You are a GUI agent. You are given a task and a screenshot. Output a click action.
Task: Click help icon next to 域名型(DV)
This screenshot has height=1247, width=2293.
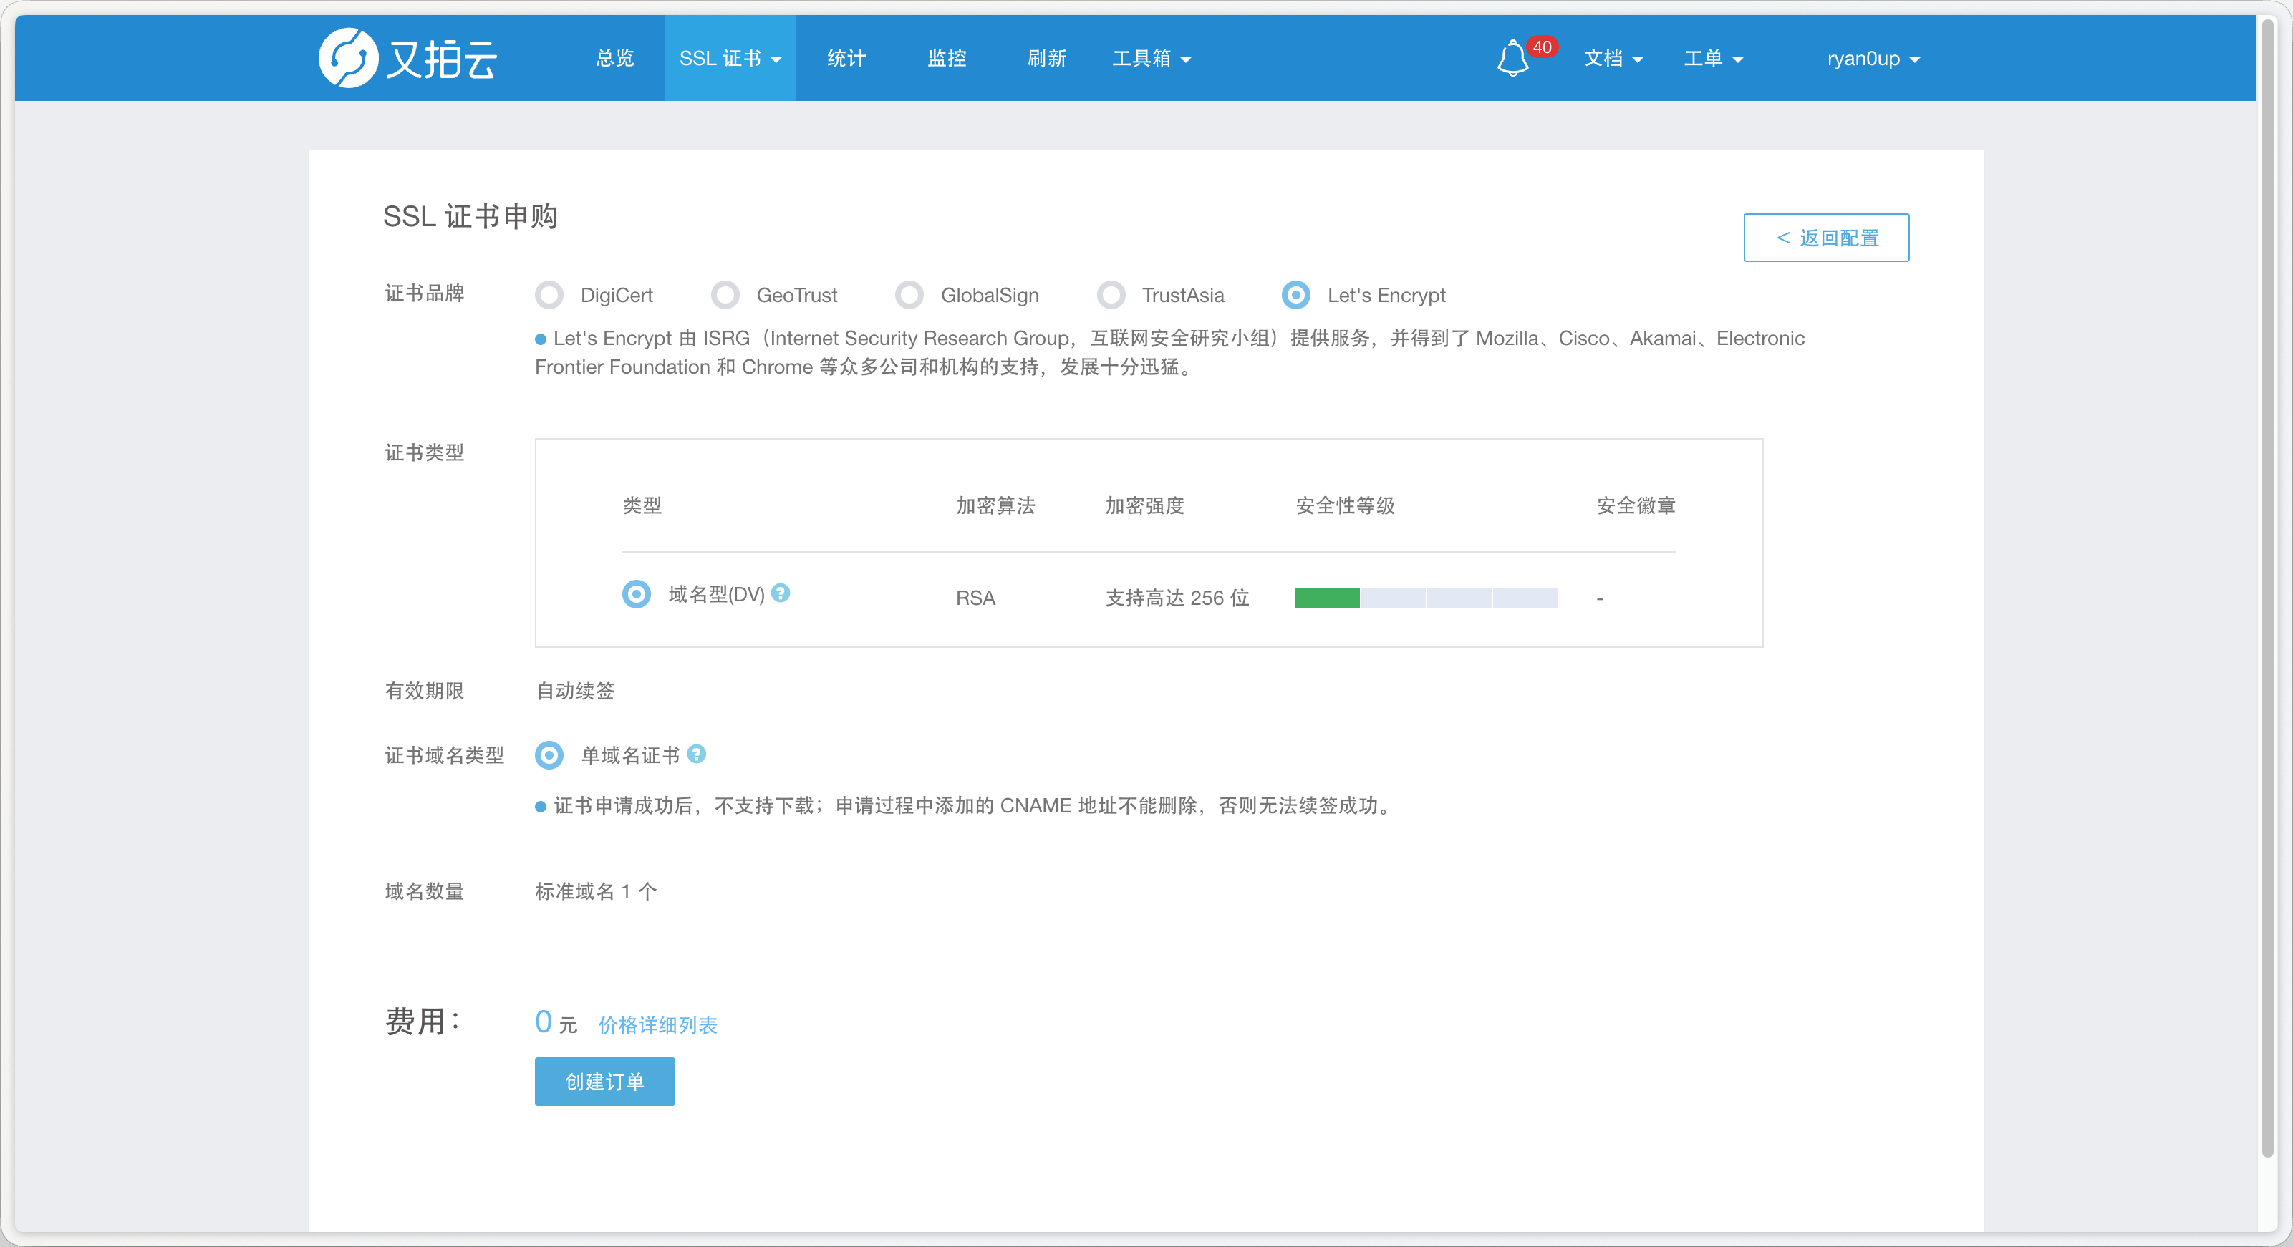tap(781, 593)
